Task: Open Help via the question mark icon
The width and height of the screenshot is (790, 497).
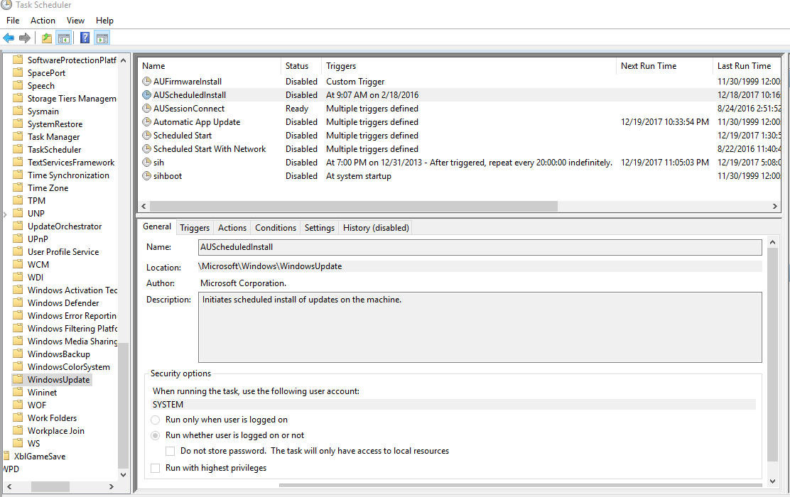Action: [85, 38]
